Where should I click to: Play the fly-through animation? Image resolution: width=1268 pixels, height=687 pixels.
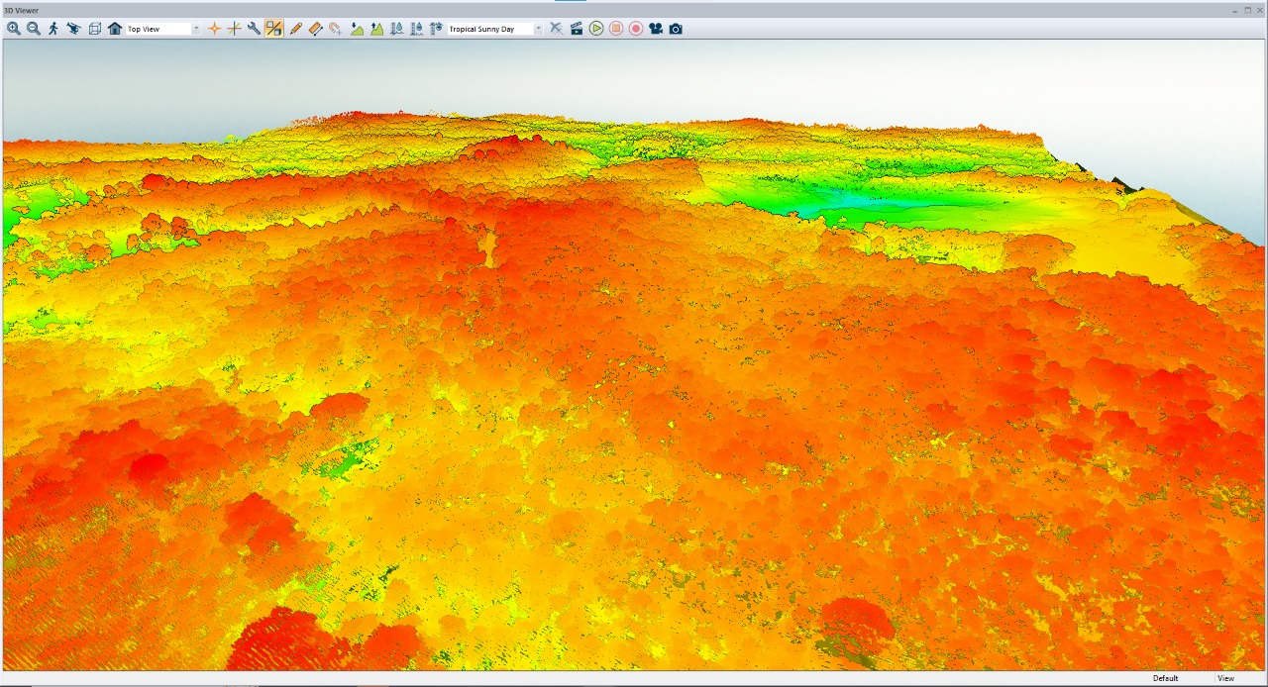point(596,29)
